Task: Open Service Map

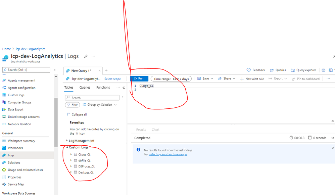Action: click(x=16, y=184)
